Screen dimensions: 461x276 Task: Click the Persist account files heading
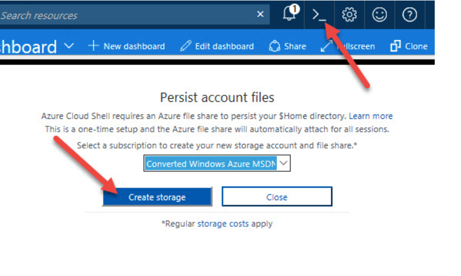coord(217,97)
